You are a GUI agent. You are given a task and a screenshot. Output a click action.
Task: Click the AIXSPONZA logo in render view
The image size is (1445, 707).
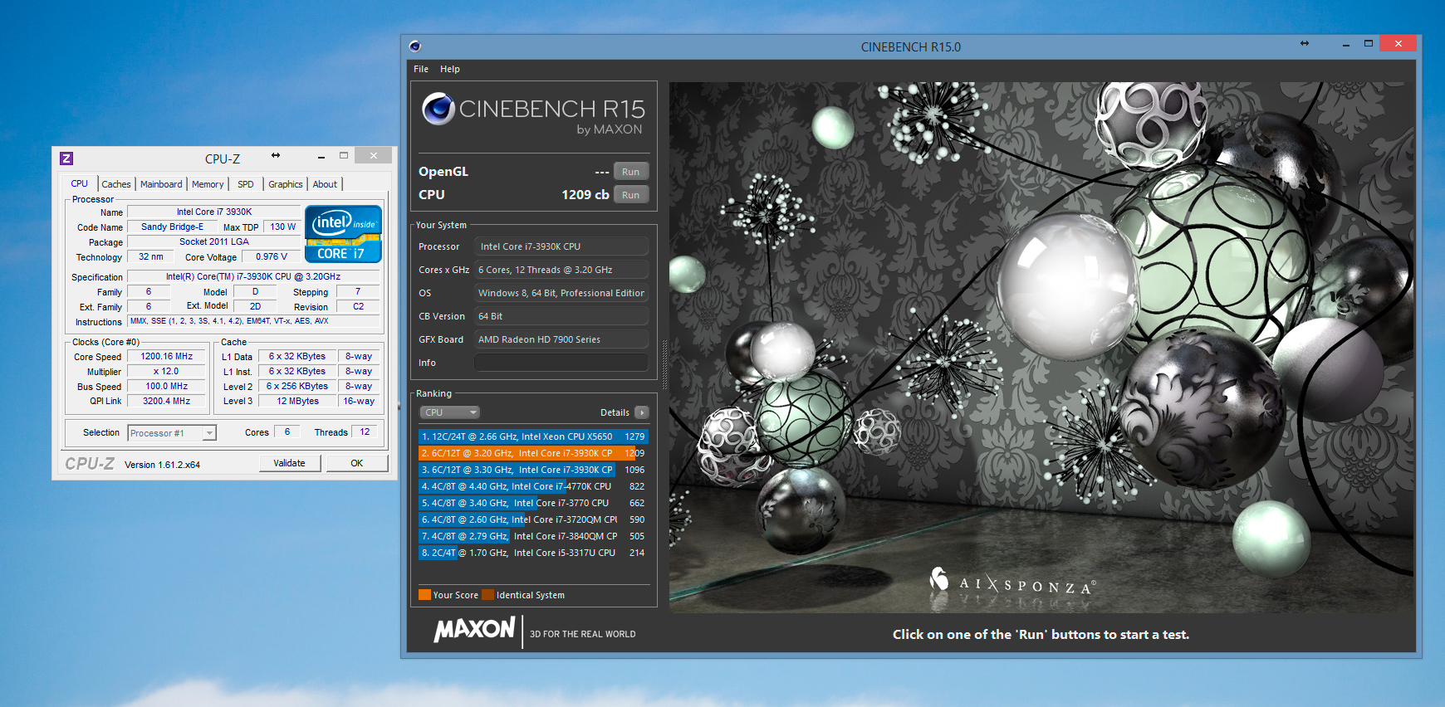click(1012, 583)
